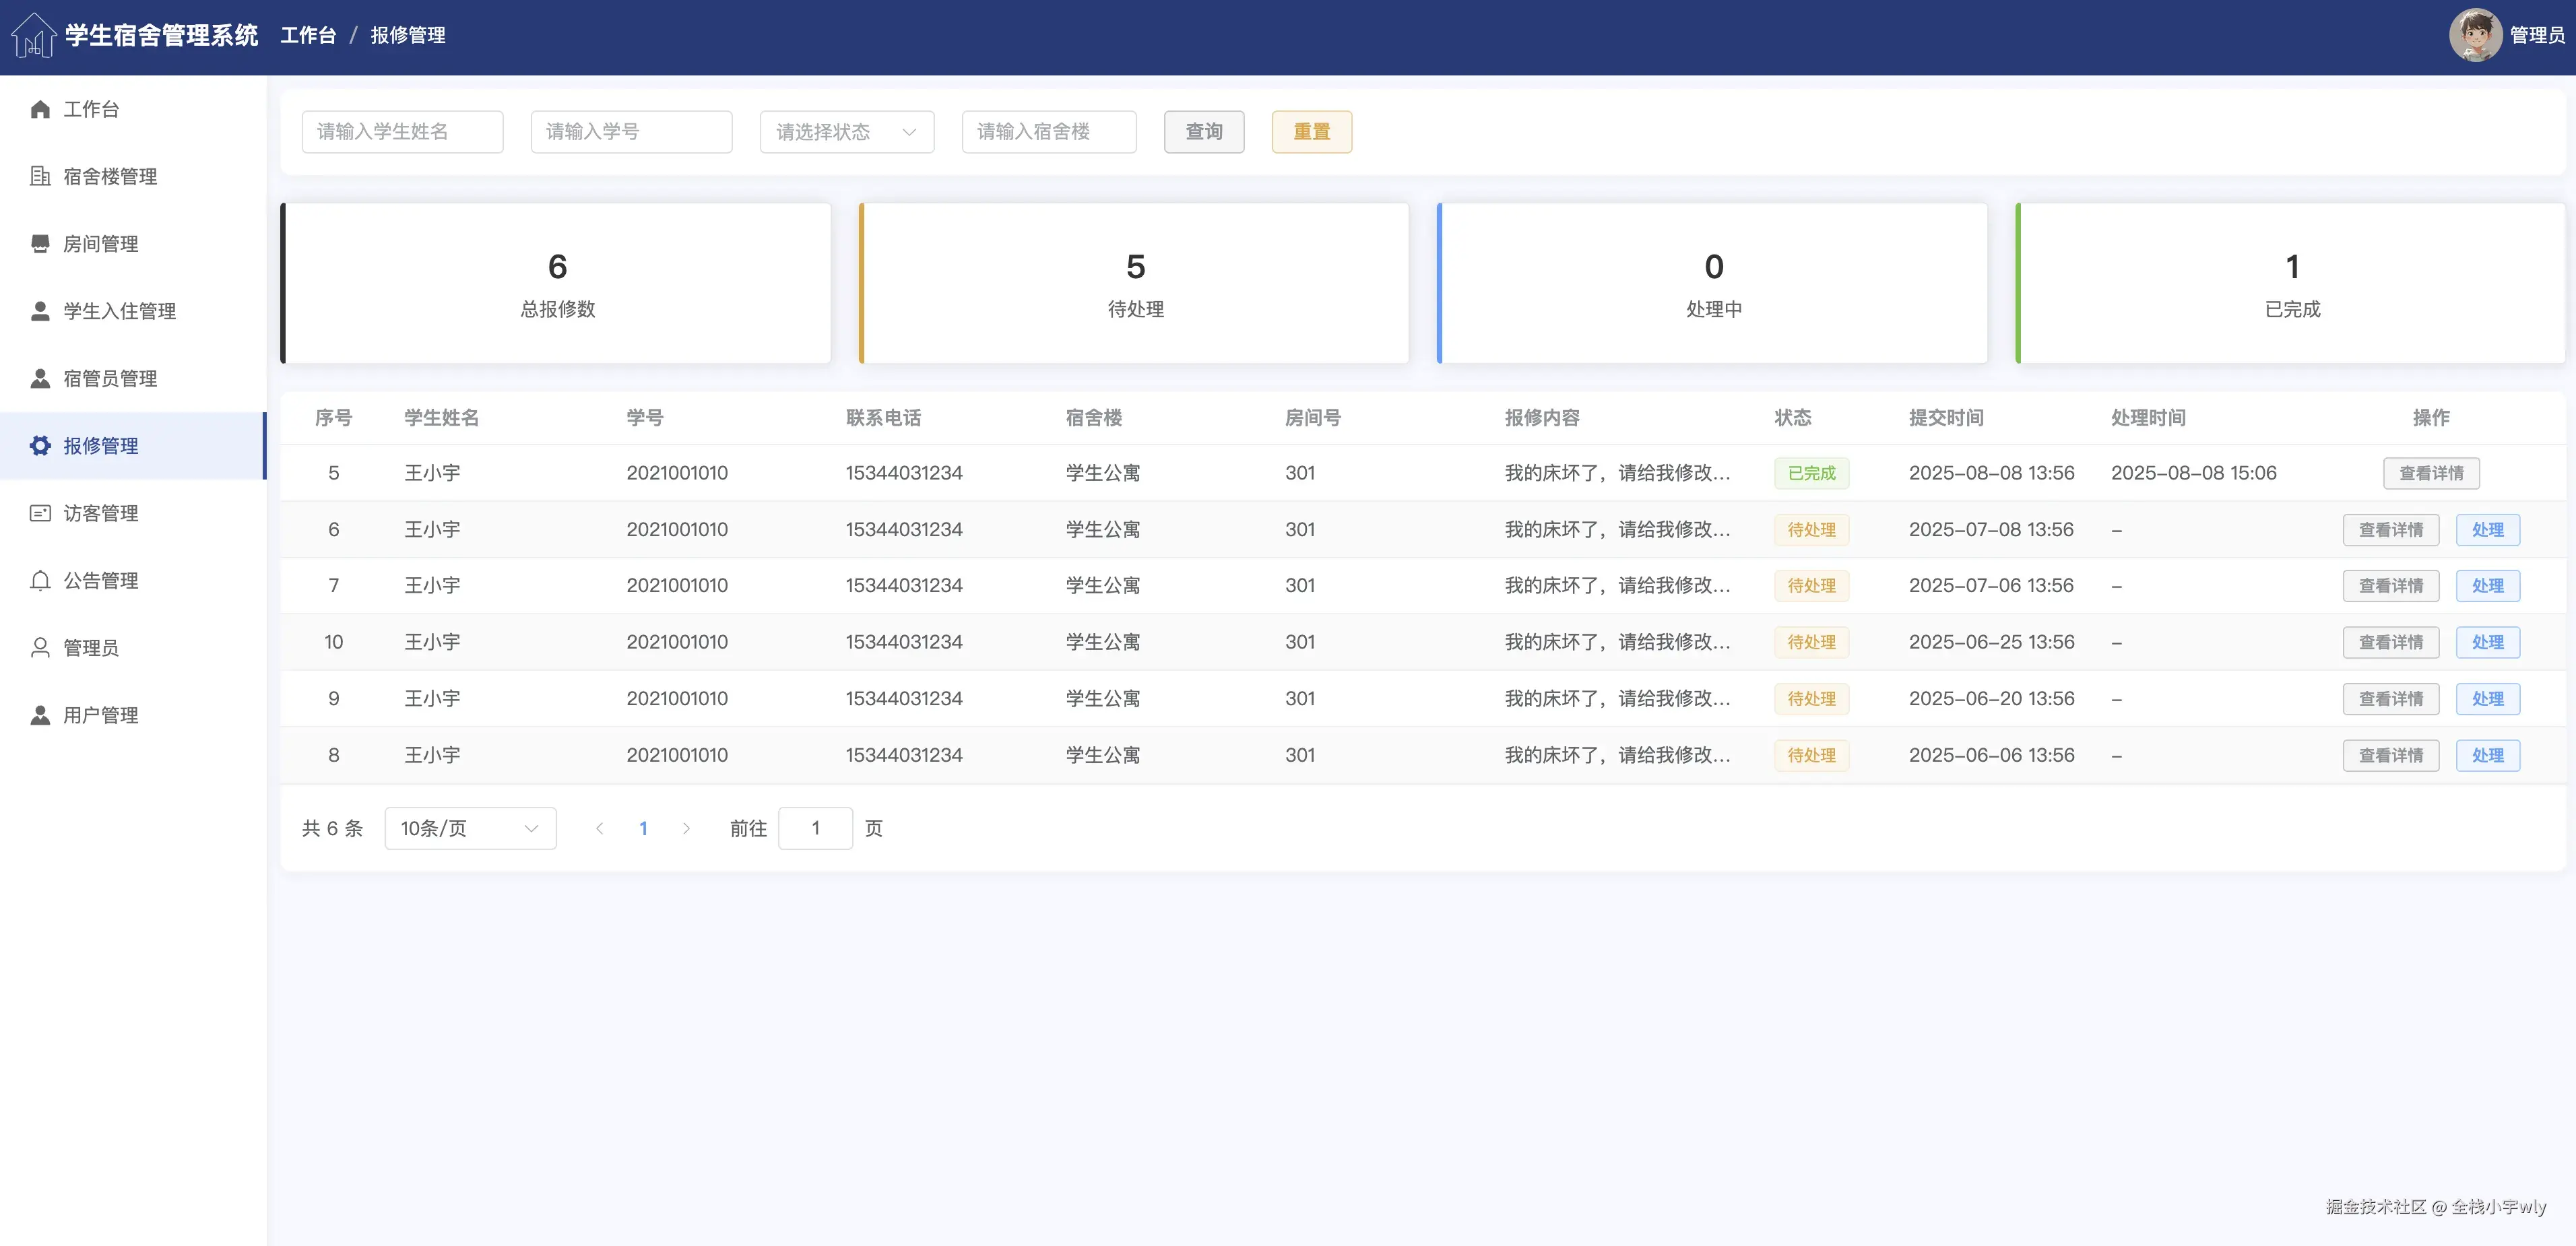This screenshot has width=2576, height=1246.
Task: Click 处理 button for row number 10
Action: (2487, 642)
